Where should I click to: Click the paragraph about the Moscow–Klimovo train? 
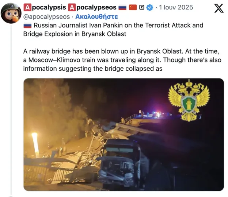coord(122,60)
